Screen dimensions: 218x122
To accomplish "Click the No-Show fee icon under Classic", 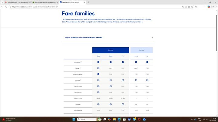I will tap(111, 80).
